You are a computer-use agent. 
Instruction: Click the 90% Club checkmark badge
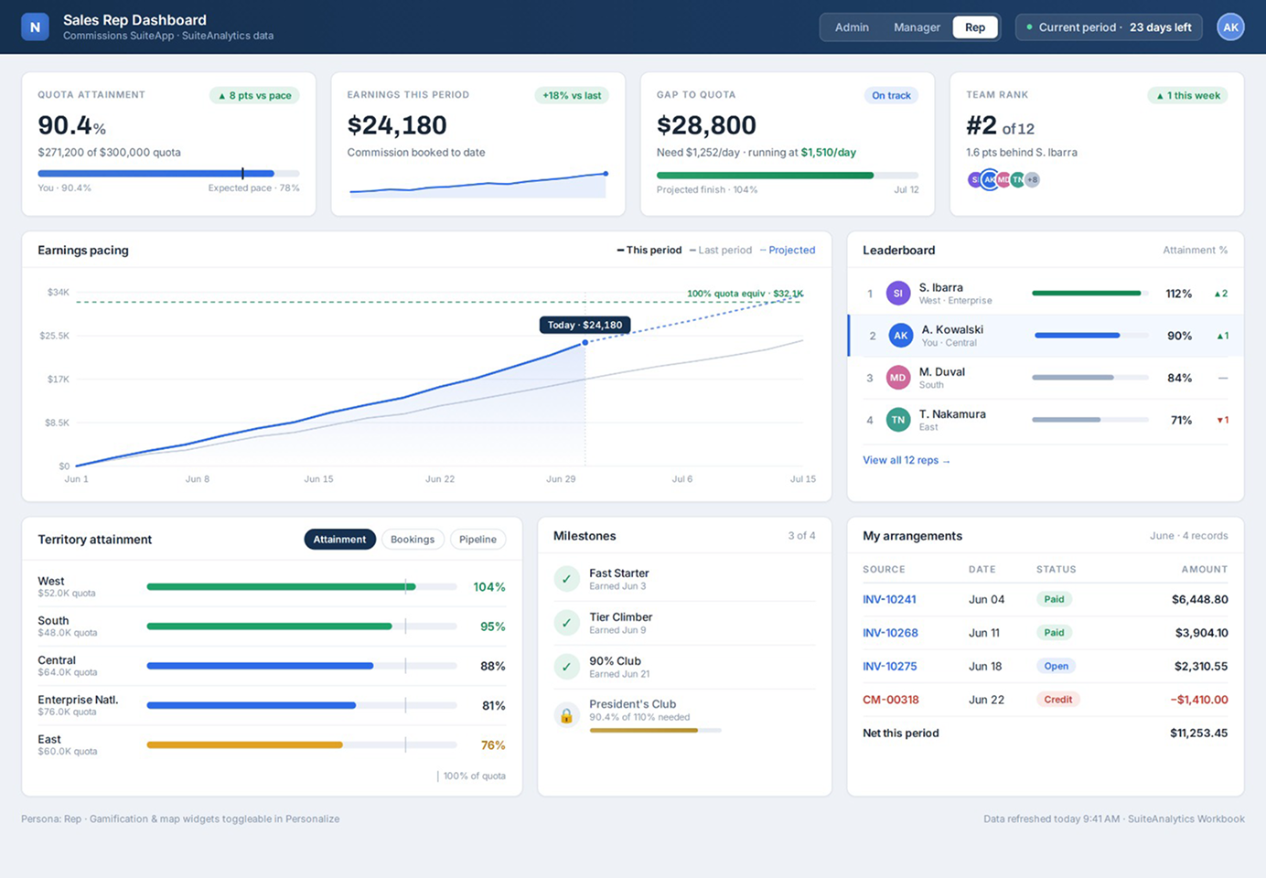click(x=566, y=667)
